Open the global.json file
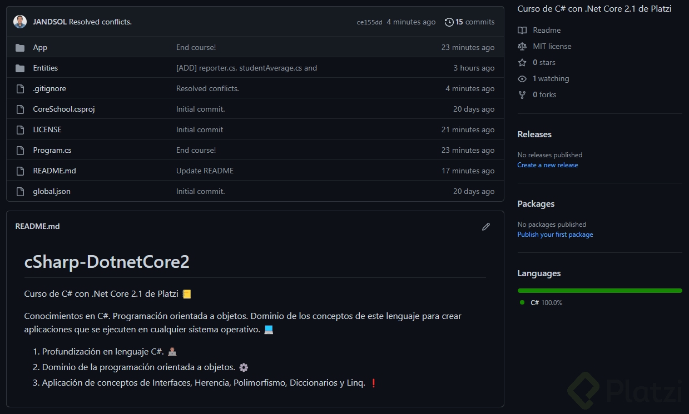The height and width of the screenshot is (414, 689). (x=52, y=192)
